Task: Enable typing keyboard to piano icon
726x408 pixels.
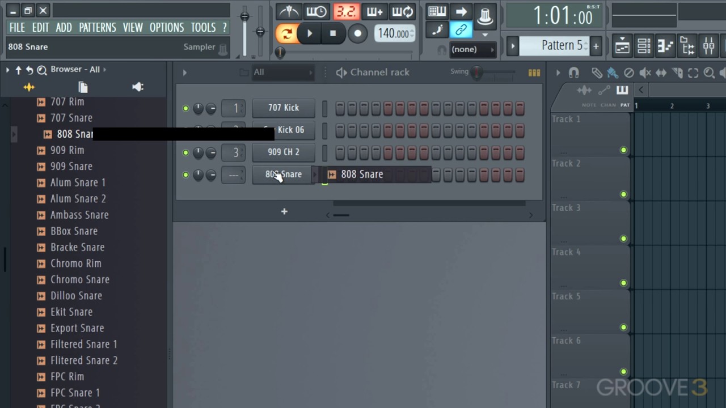Action: coord(437,11)
